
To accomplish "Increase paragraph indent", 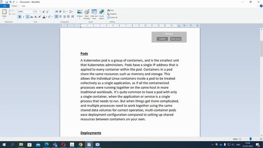I will [x=60, y=12].
